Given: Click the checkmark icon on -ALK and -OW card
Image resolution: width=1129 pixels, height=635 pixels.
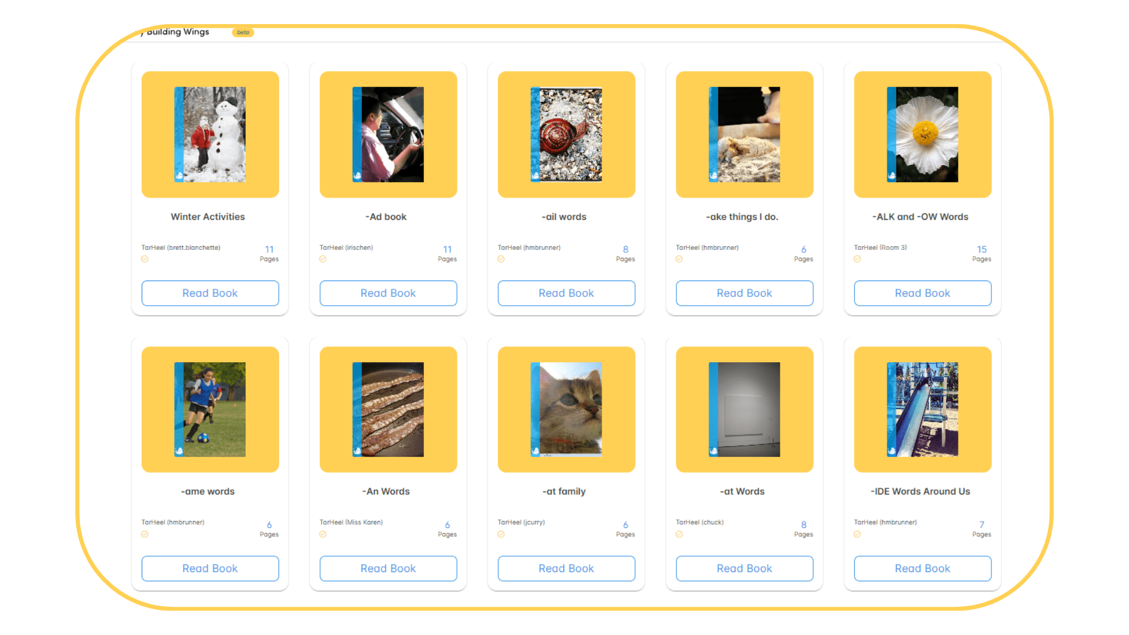Looking at the screenshot, I should [857, 259].
